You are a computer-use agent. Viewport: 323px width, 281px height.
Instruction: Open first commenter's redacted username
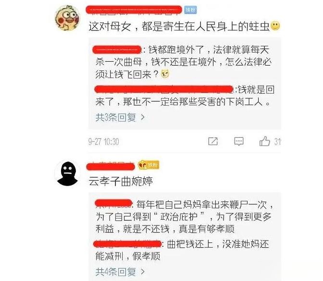(134, 10)
